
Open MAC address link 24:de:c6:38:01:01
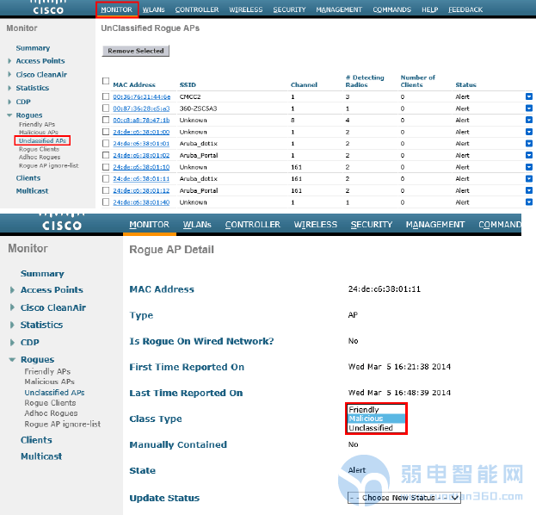[x=141, y=144]
